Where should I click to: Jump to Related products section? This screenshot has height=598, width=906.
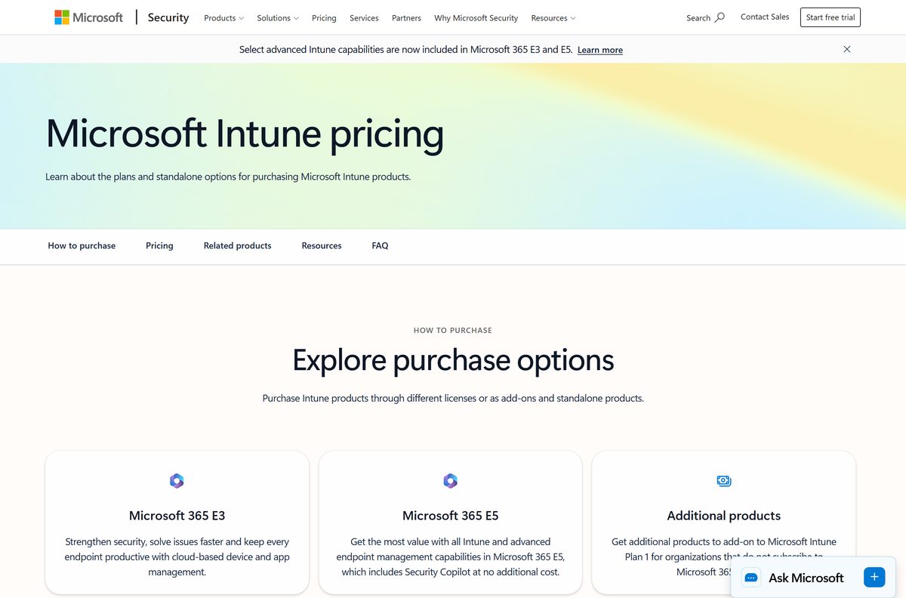(237, 245)
